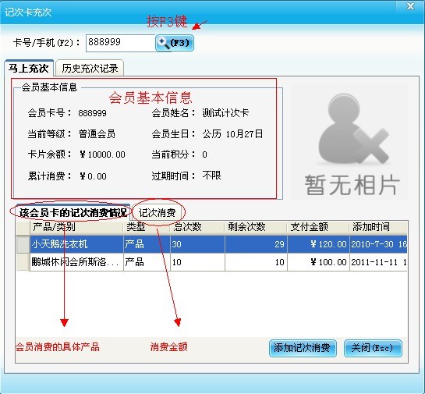The width and height of the screenshot is (425, 394).
Task: Open the 历史充次记录 tab
Action: pos(90,69)
